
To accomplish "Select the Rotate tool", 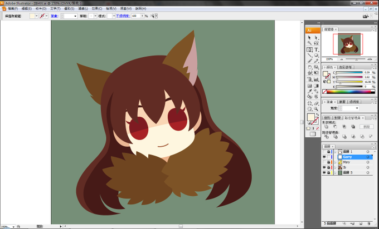I will (x=309, y=67).
